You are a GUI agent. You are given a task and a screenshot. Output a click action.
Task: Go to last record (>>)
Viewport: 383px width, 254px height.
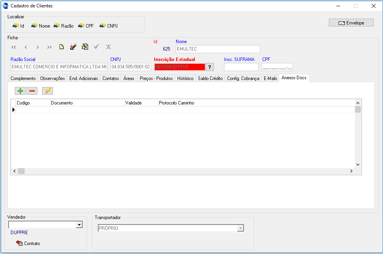pyautogui.click(x=49, y=47)
